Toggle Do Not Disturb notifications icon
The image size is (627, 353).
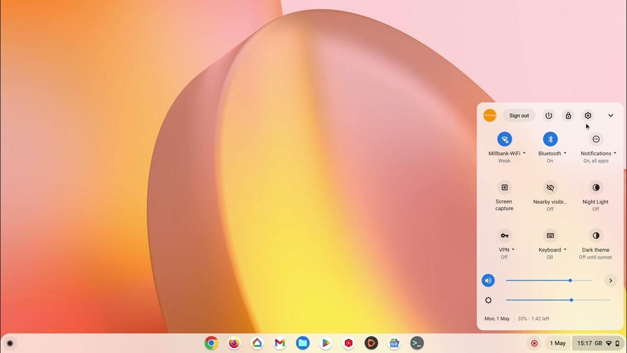pos(596,139)
